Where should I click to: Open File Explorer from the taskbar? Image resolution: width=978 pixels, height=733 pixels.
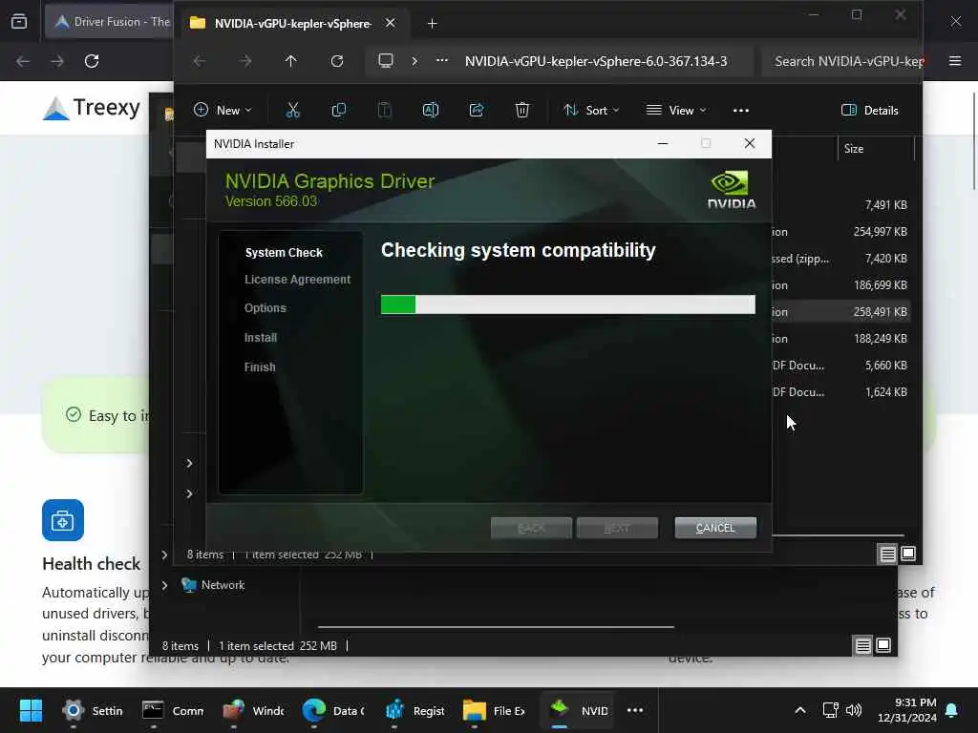point(494,710)
